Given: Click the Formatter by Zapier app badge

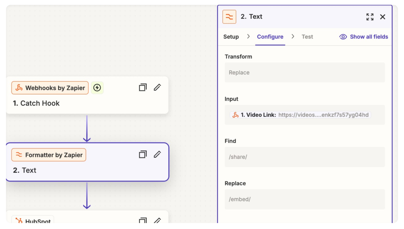Looking at the screenshot, I should point(49,155).
